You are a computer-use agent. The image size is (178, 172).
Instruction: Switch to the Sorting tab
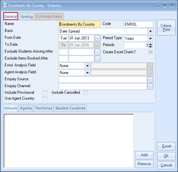(x=27, y=17)
